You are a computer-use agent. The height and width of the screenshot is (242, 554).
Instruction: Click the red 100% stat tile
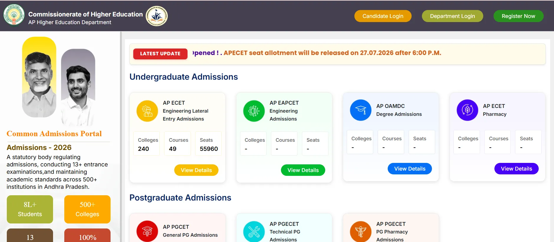point(87,236)
